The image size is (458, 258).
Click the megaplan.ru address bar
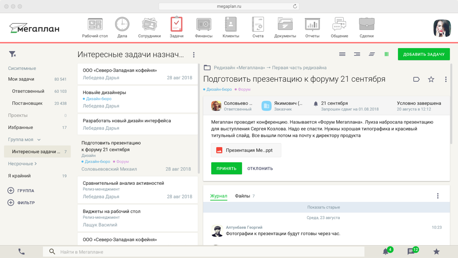tap(229, 6)
